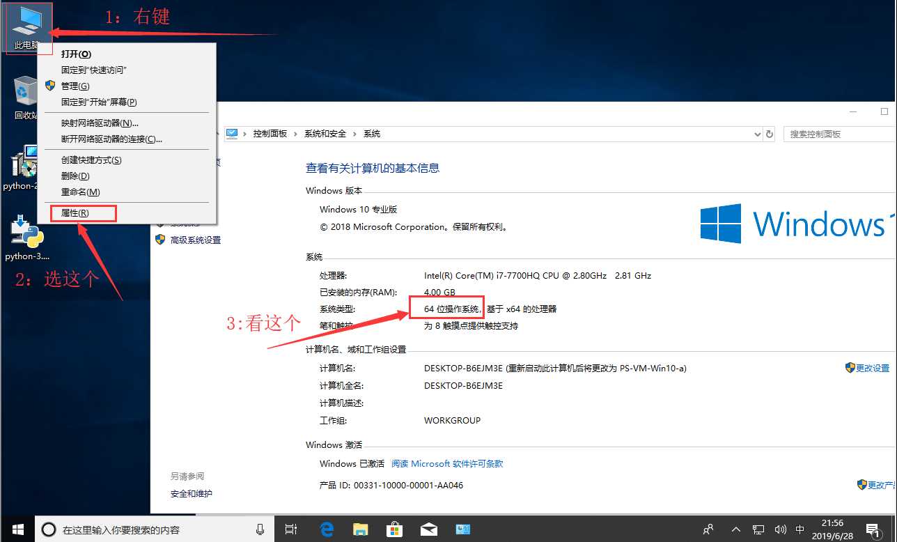
Task: Choose 管理(G) from the context menu
Action: pyautogui.click(x=126, y=86)
